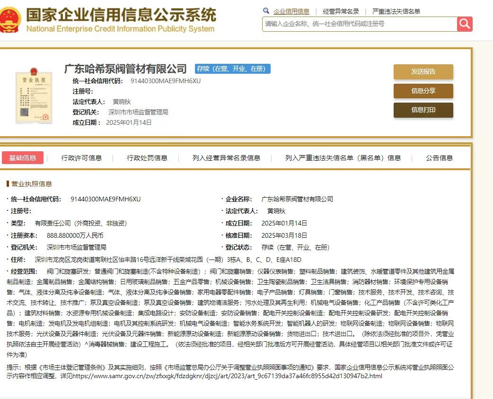Image resolution: width=493 pixels, height=399 pixels.
Task: Open the 公告信息 tab
Action: pyautogui.click(x=439, y=158)
